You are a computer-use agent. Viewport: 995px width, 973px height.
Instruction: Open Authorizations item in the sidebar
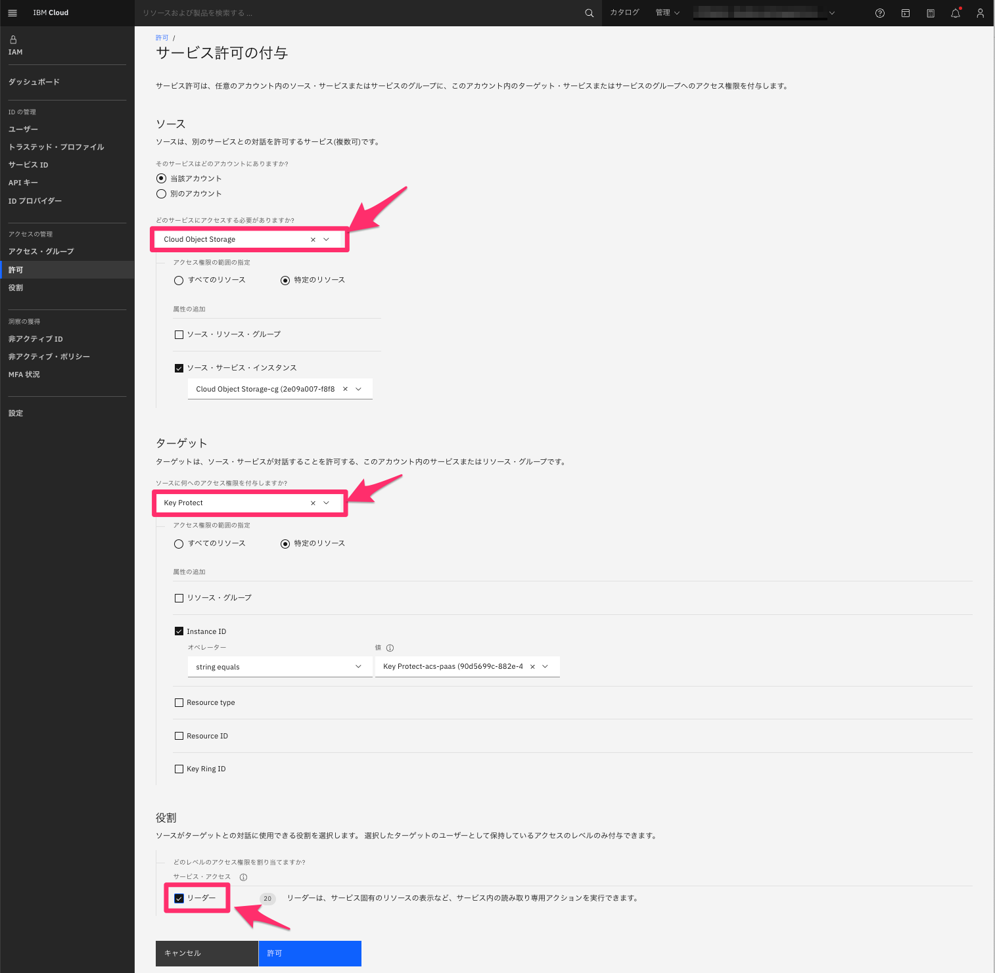(67, 270)
